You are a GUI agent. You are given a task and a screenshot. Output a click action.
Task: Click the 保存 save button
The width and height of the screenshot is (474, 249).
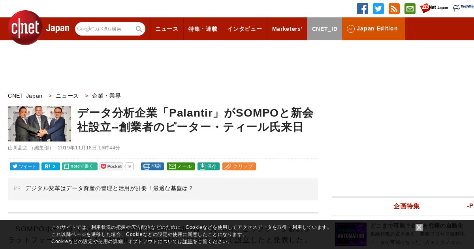point(209,166)
